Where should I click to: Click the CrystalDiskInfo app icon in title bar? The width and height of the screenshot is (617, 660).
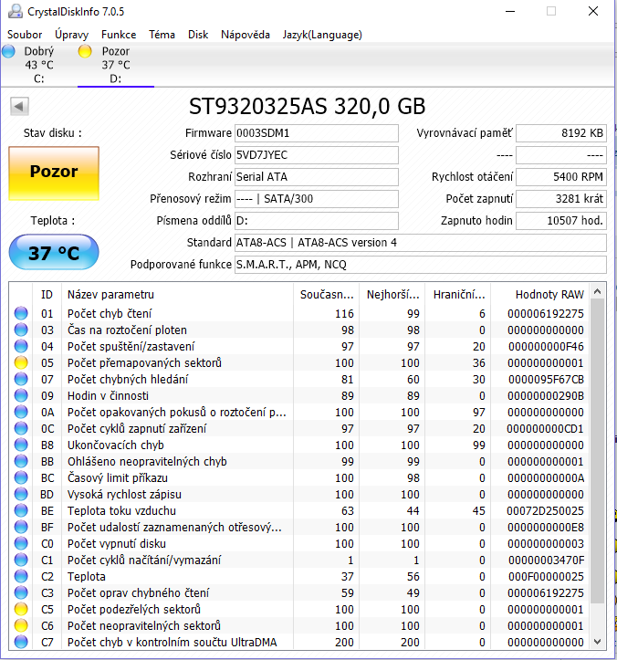tap(16, 11)
